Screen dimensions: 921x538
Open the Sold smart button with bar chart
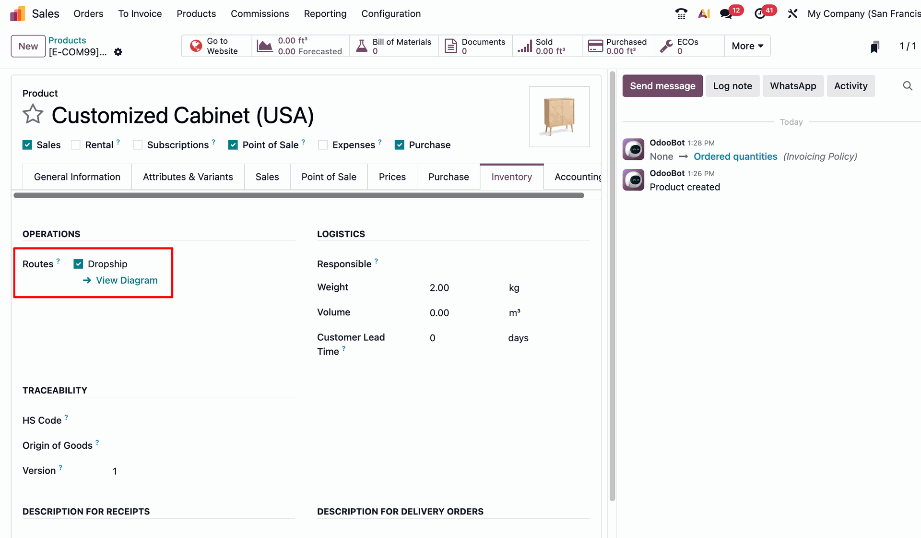click(547, 46)
